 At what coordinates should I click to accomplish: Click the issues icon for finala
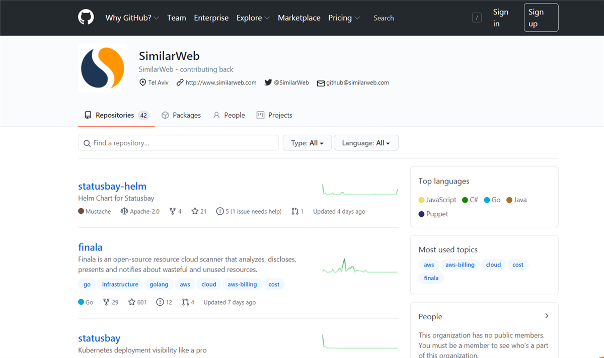(x=160, y=302)
